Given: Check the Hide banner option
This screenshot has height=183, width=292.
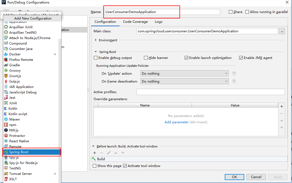Looking at the screenshot, I should [x=146, y=58].
